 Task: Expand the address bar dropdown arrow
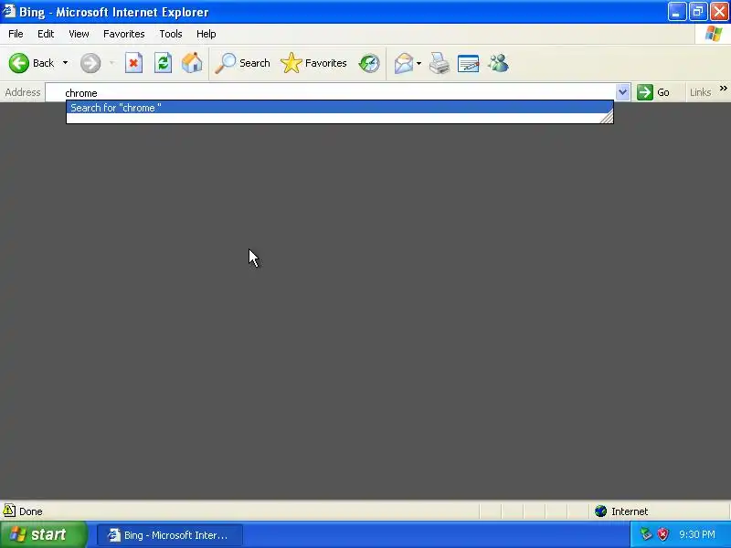click(x=623, y=92)
